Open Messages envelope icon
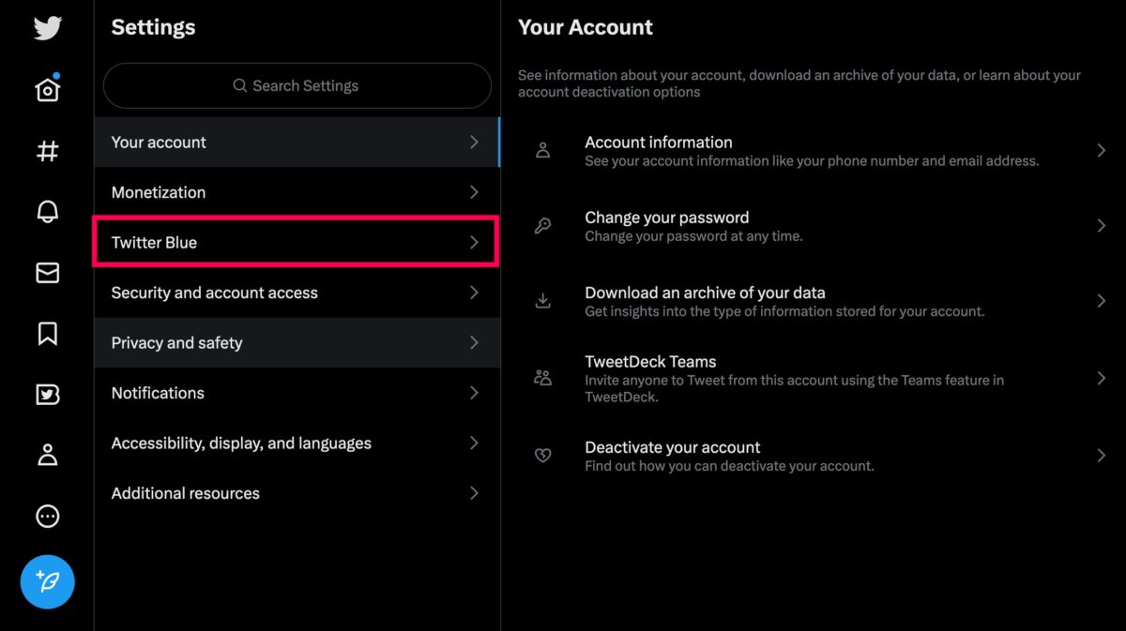Viewport: 1126px width, 631px height. click(48, 273)
